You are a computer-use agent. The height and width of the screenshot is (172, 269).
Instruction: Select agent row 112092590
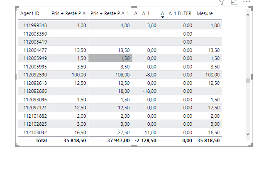(x=120, y=75)
